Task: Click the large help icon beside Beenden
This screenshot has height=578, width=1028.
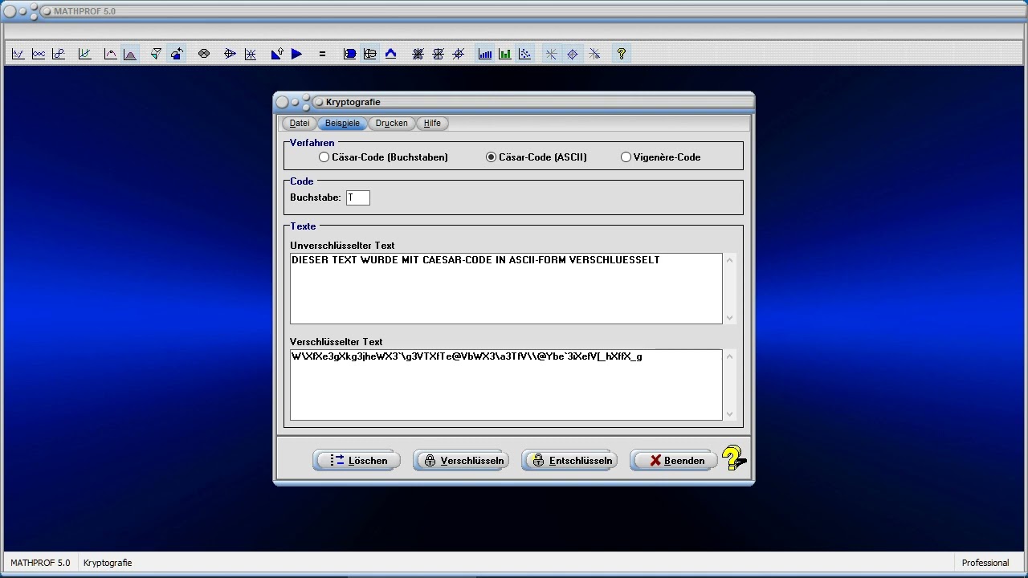Action: click(732, 459)
